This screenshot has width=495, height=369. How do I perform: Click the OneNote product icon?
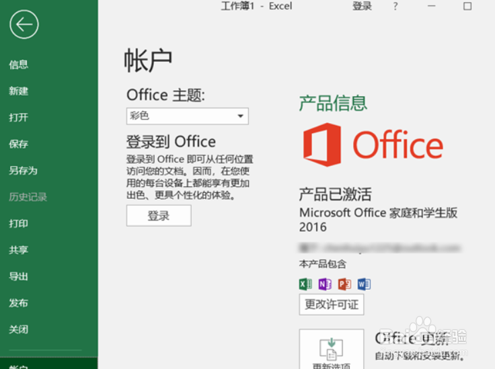(x=325, y=284)
